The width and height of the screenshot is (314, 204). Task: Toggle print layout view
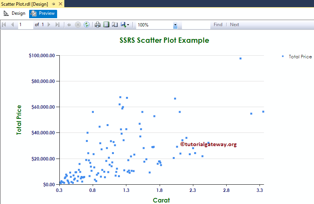[x=106, y=25]
